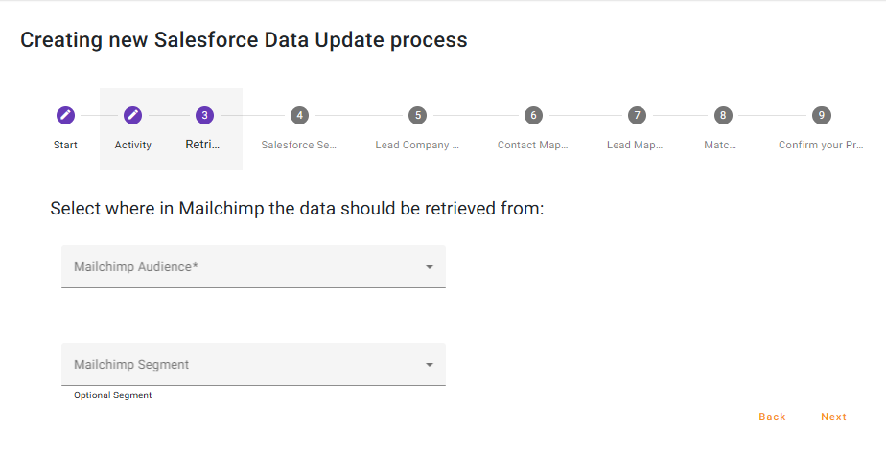The width and height of the screenshot is (886, 451).
Task: Click the Activity step pencil icon
Action: pyautogui.click(x=133, y=115)
